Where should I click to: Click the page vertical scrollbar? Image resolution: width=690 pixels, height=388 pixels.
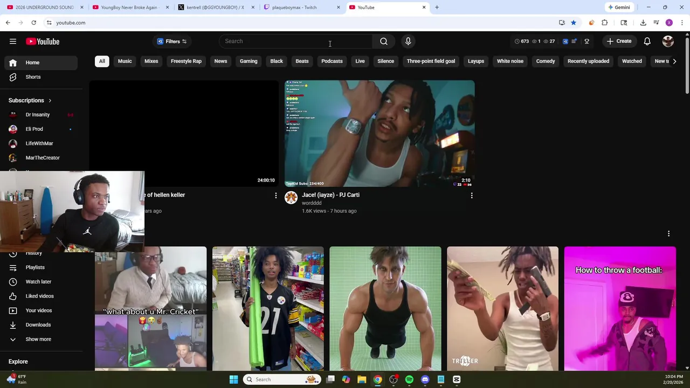coord(687,65)
